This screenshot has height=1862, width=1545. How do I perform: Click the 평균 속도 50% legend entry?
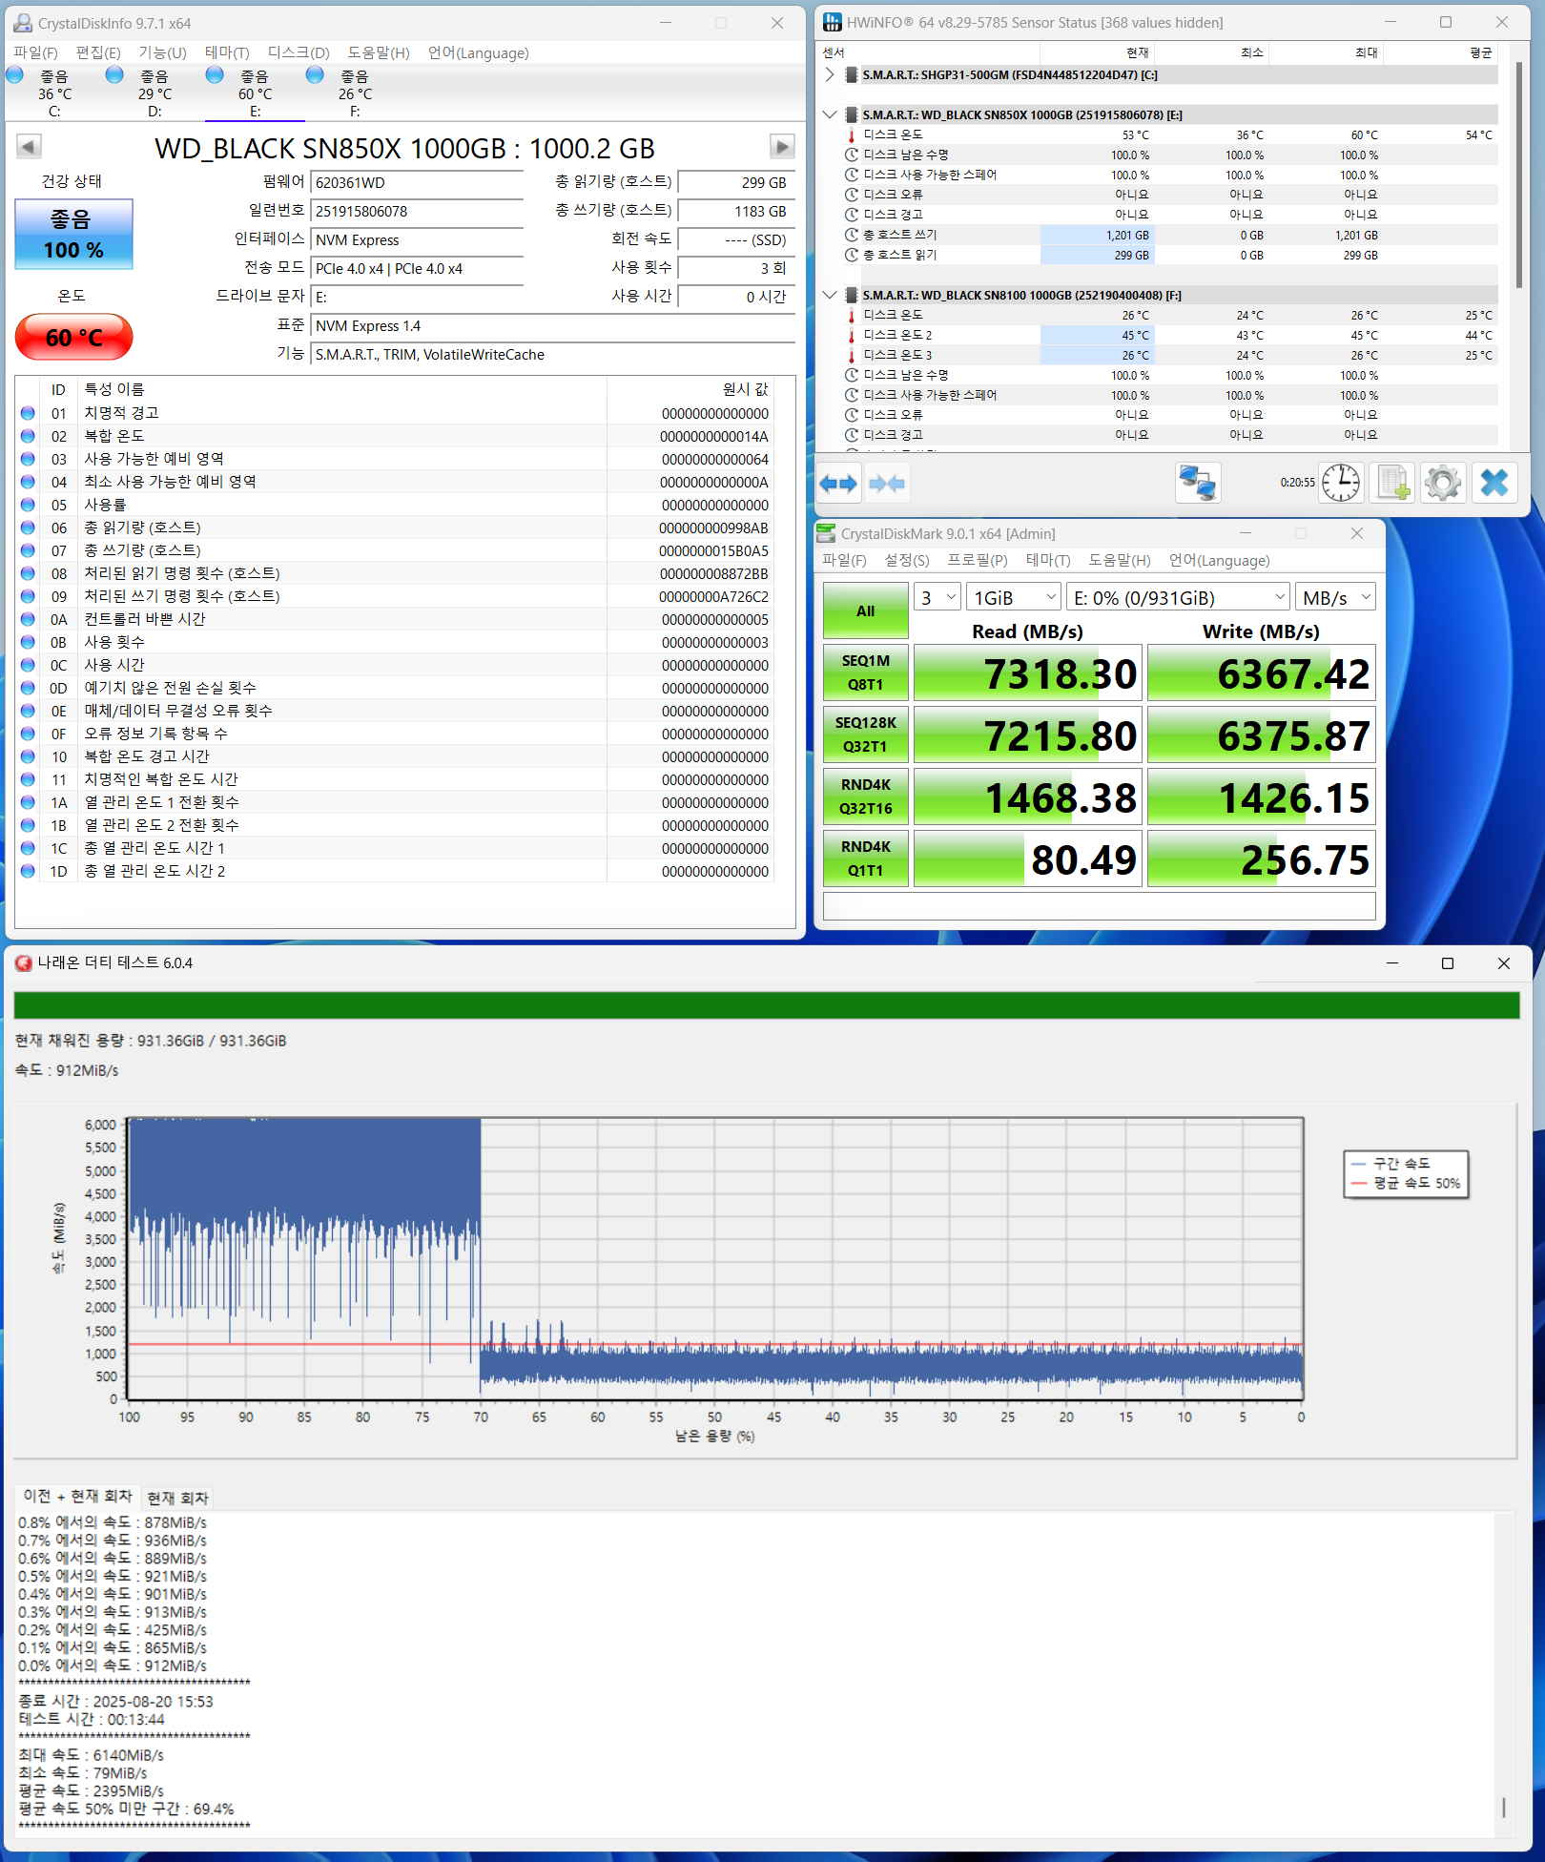(x=1406, y=1183)
